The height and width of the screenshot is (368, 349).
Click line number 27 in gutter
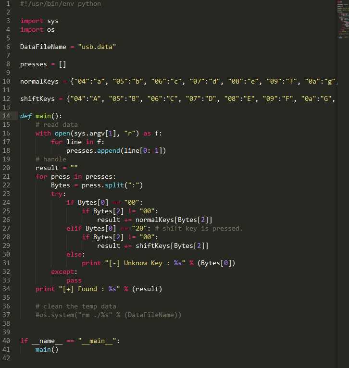pyautogui.click(x=6, y=228)
